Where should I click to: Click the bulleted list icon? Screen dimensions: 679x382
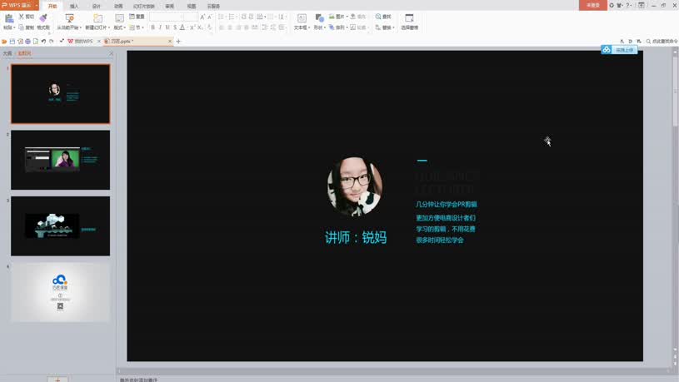tap(221, 17)
